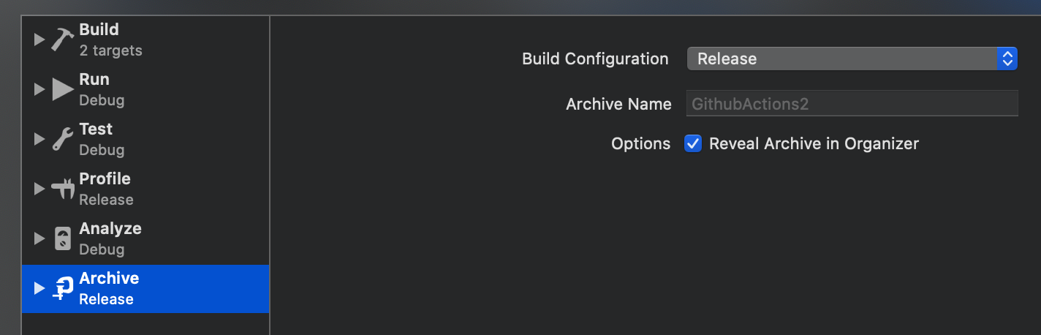This screenshot has width=1041, height=335.
Task: Expand the Run action disclosure triangle
Action: [39, 89]
